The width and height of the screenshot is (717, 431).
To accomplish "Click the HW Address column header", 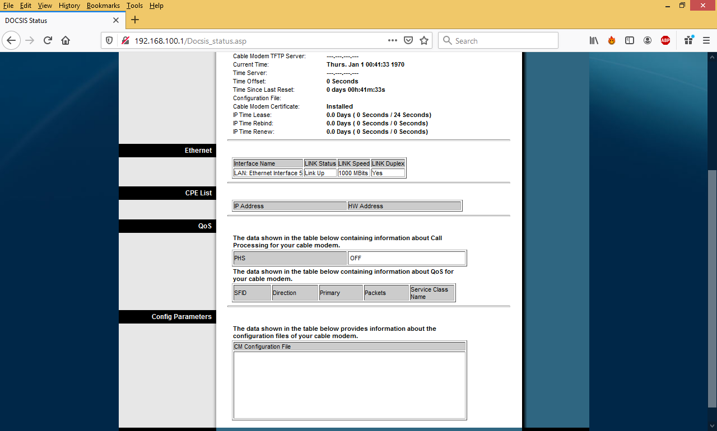I will click(x=404, y=206).
